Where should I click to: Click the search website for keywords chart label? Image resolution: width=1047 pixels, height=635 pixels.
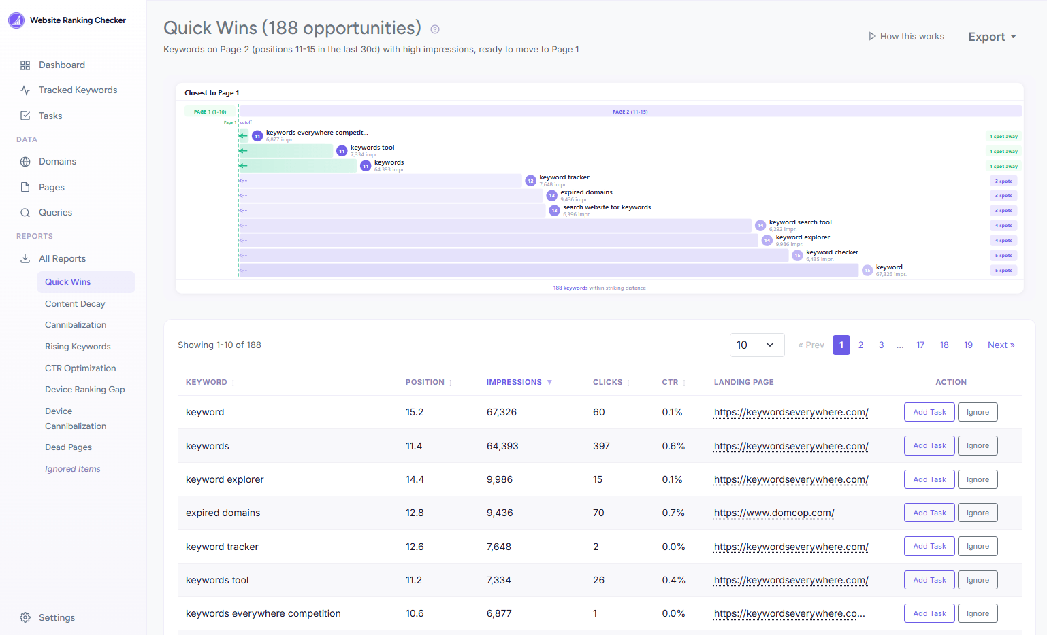click(x=607, y=207)
